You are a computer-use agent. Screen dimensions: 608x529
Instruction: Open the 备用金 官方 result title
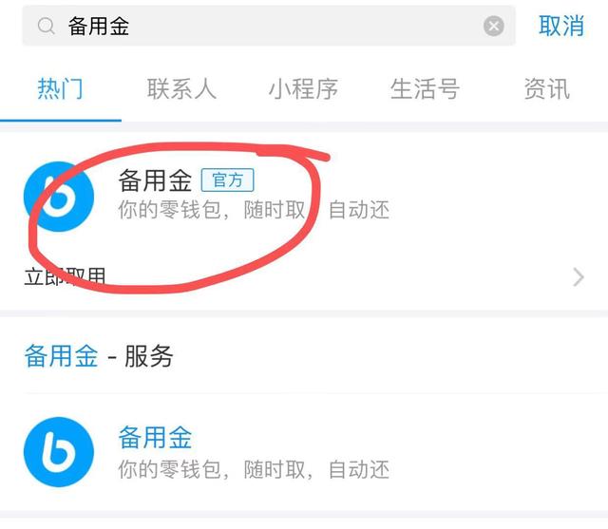coord(155,180)
